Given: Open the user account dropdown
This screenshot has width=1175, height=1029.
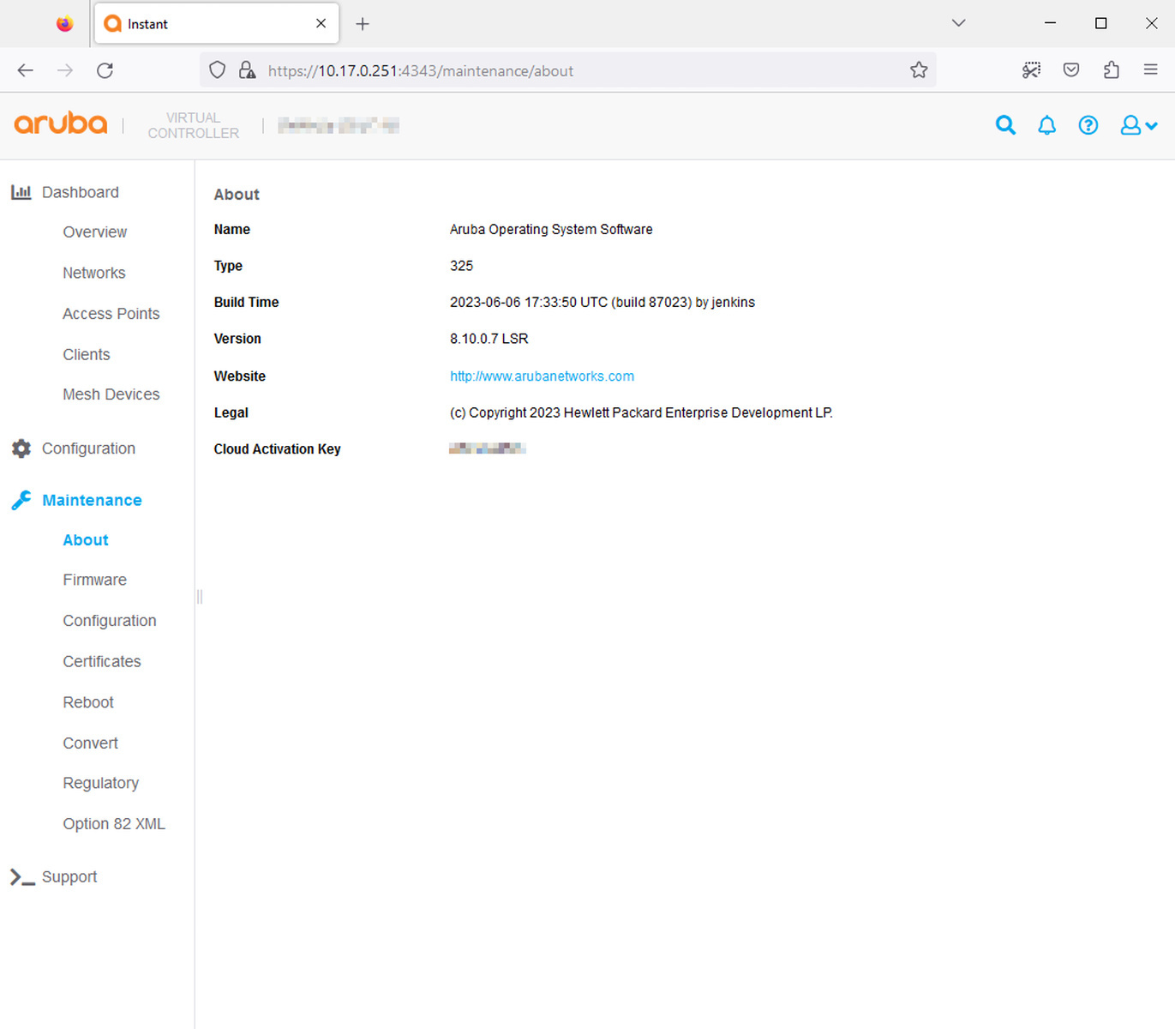Looking at the screenshot, I should point(1139,126).
